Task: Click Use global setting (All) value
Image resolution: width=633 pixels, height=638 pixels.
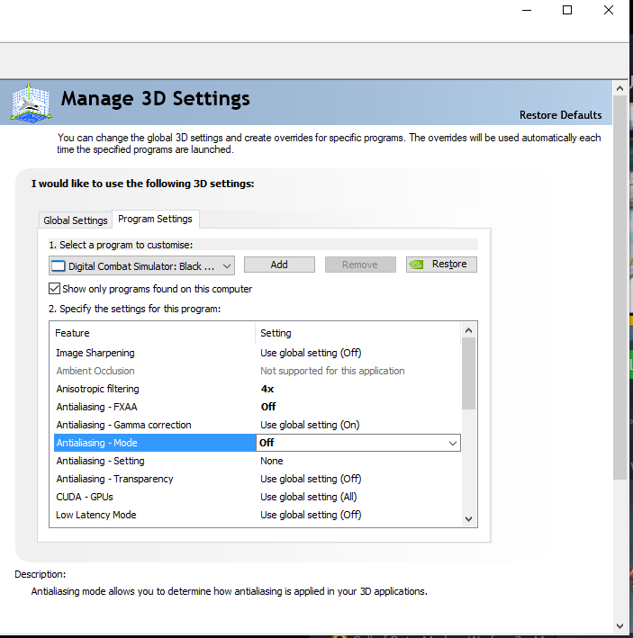Action: [x=309, y=497]
